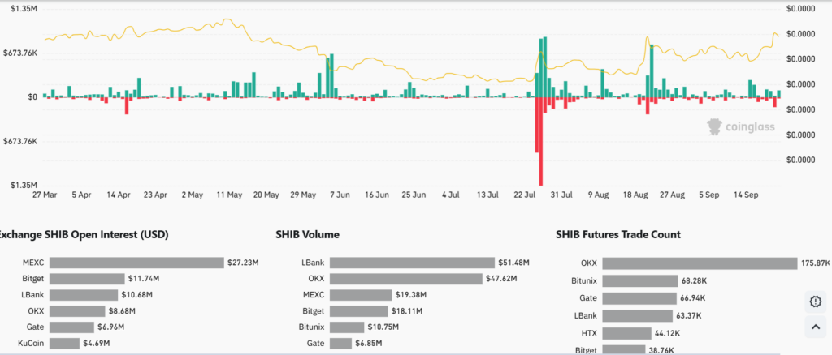Viewport: 832px width, 355px height.
Task: Click the '7 Jun' date axis label
Action: (340, 195)
